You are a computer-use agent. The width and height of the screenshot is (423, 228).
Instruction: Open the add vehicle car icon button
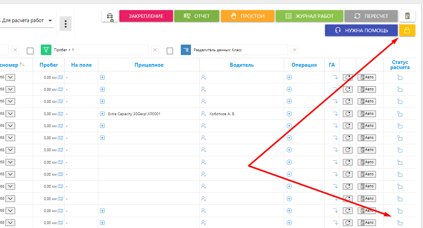pyautogui.click(x=110, y=16)
